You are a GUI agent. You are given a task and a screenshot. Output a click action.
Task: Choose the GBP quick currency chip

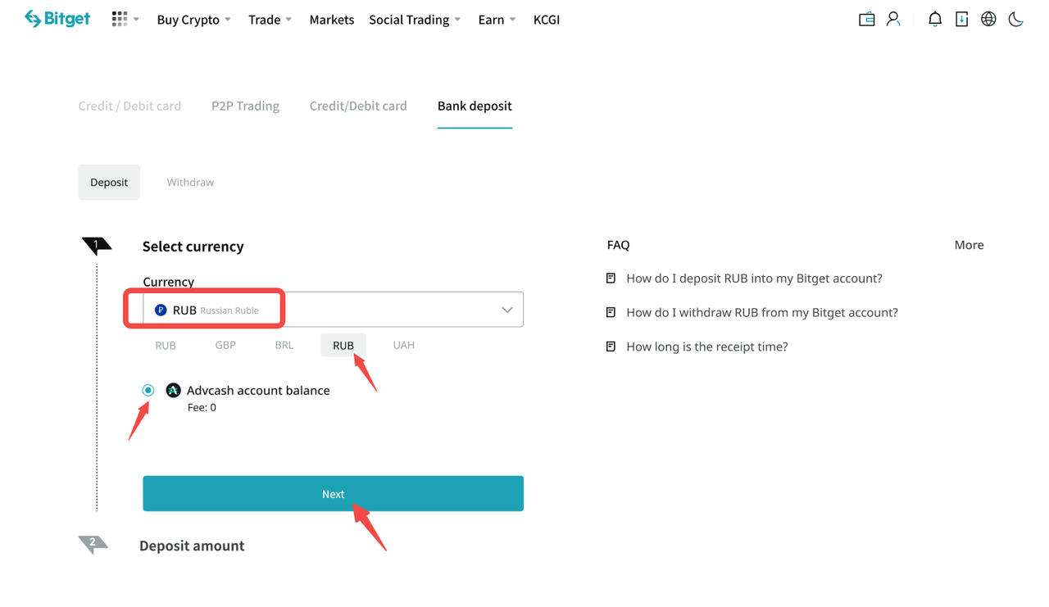click(x=225, y=345)
